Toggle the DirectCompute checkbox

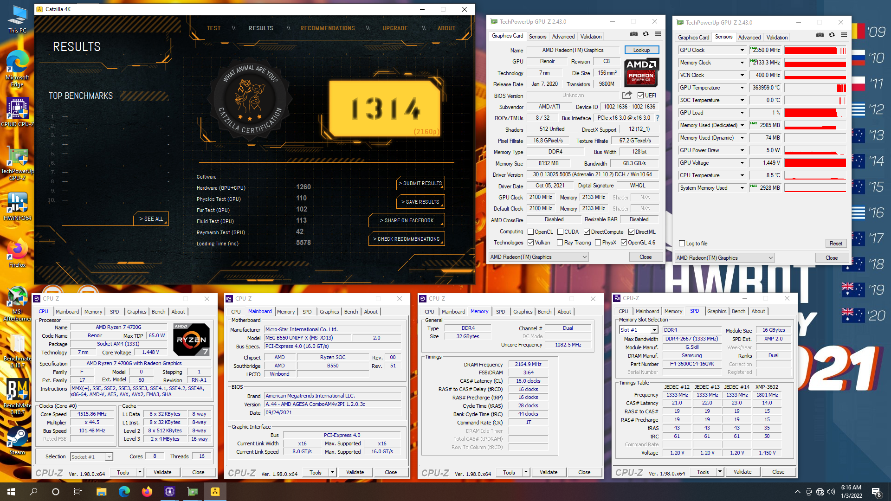pos(587,232)
